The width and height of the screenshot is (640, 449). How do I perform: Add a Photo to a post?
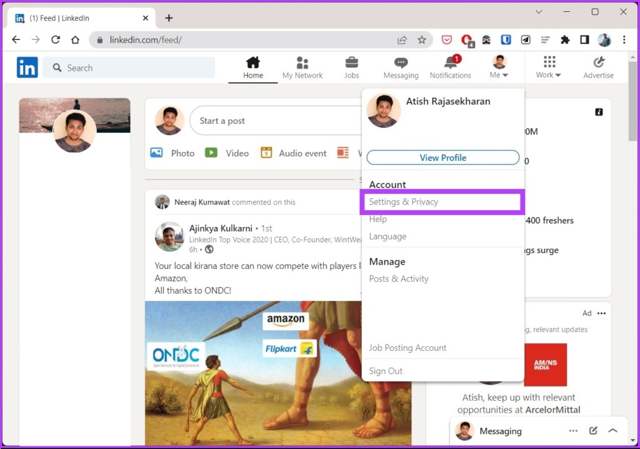point(172,153)
